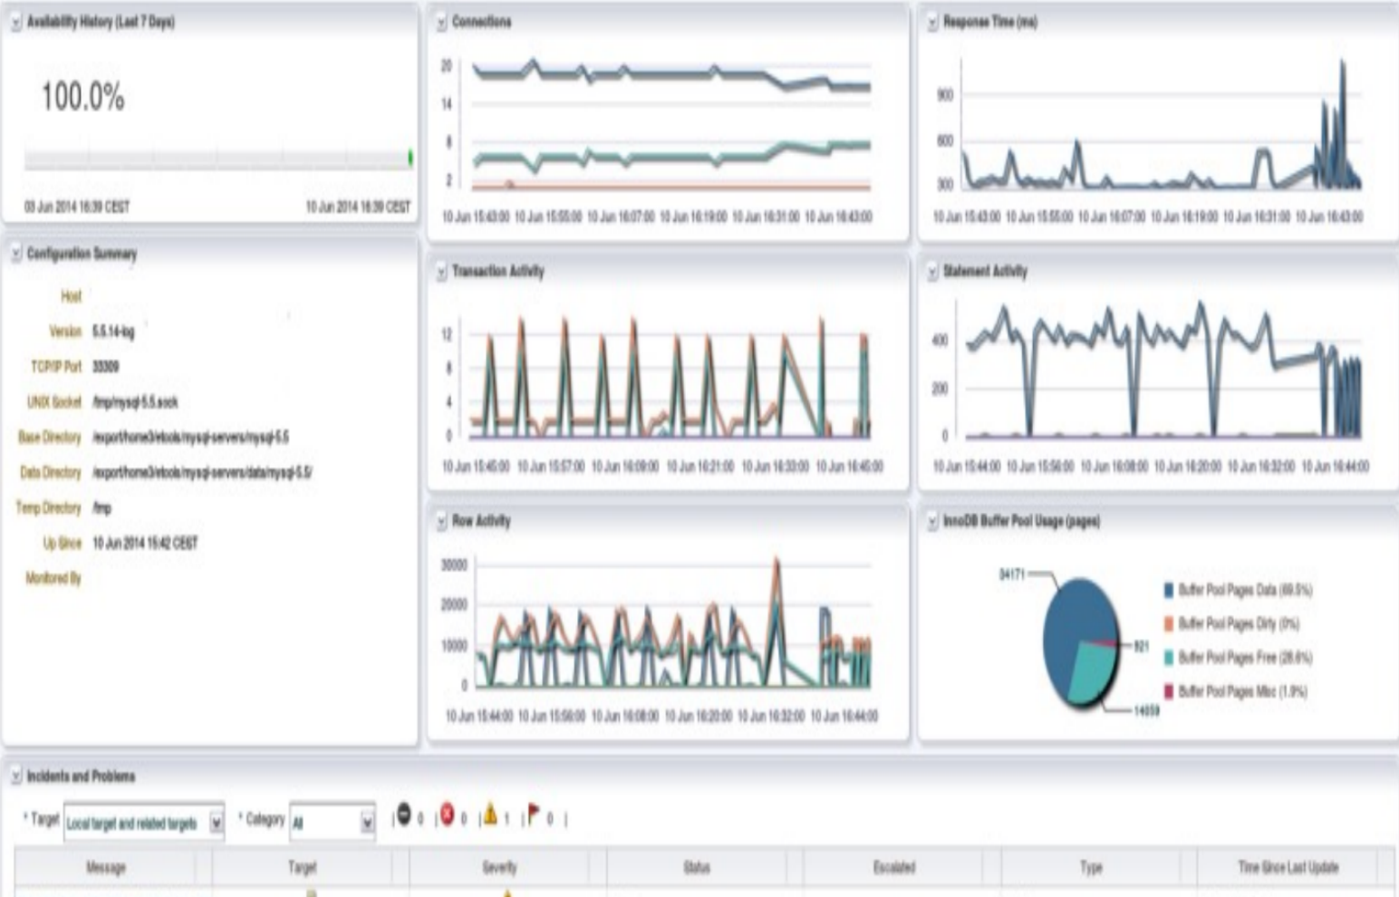Image resolution: width=1399 pixels, height=897 pixels.
Task: Click the availability history timeline bar
Action: pyautogui.click(x=217, y=159)
